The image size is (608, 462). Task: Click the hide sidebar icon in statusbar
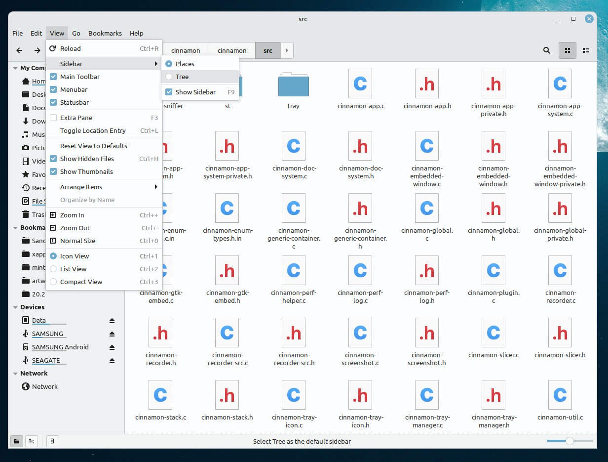pyautogui.click(x=52, y=441)
